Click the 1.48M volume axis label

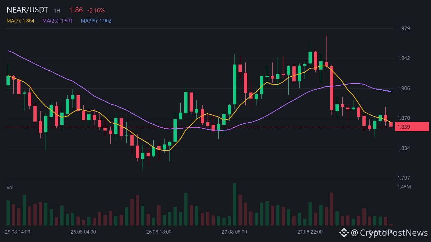(404, 186)
